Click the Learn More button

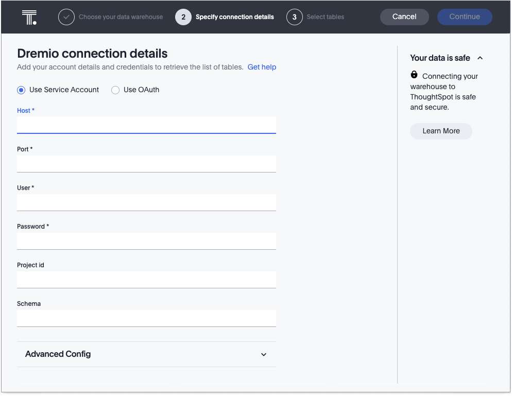441,131
